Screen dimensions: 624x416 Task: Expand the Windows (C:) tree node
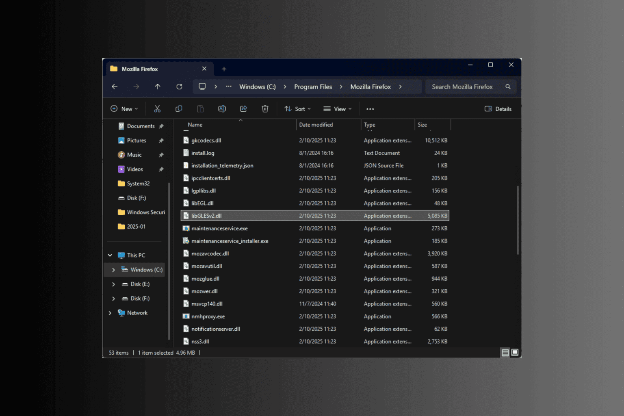[113, 270]
